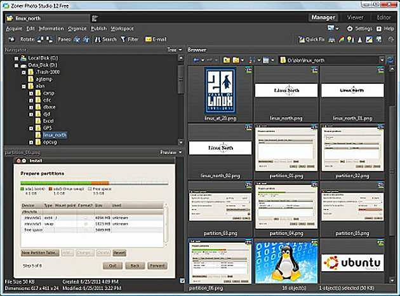Viewport: 400px width, 296px height.
Task: Toggle the checkbox at the preview panel corner
Action: coord(183,280)
